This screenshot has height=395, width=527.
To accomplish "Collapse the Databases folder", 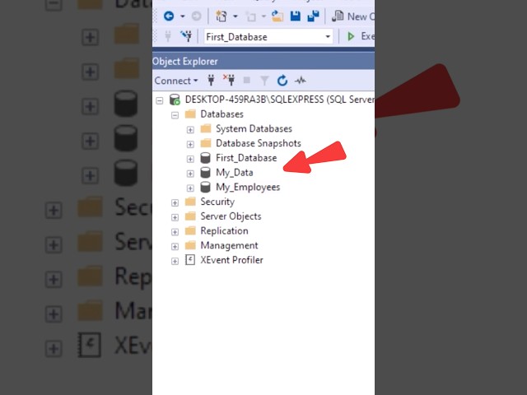I will pos(175,115).
